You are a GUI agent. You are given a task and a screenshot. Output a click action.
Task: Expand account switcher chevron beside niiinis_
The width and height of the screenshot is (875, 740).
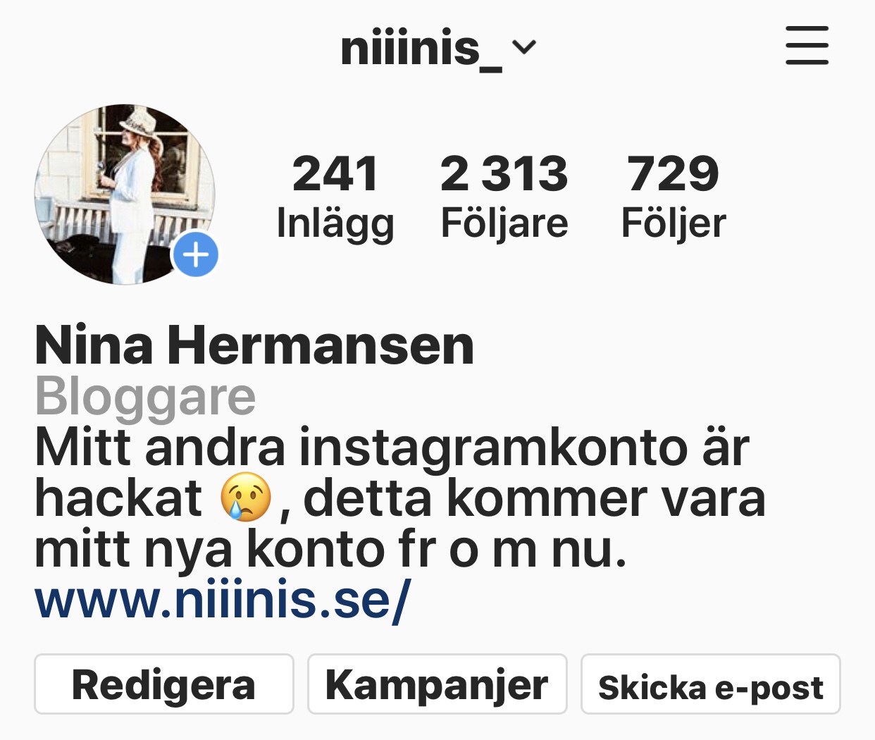tap(524, 48)
